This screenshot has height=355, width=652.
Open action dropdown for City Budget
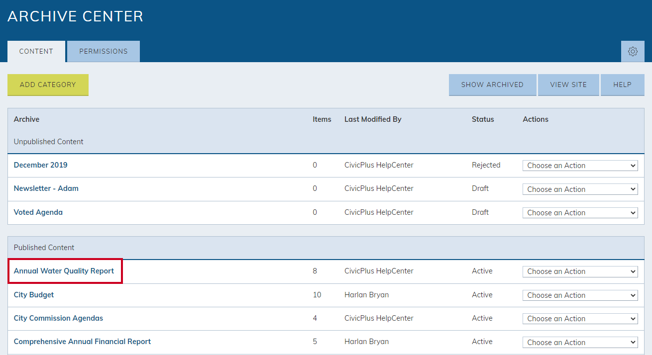pos(580,295)
